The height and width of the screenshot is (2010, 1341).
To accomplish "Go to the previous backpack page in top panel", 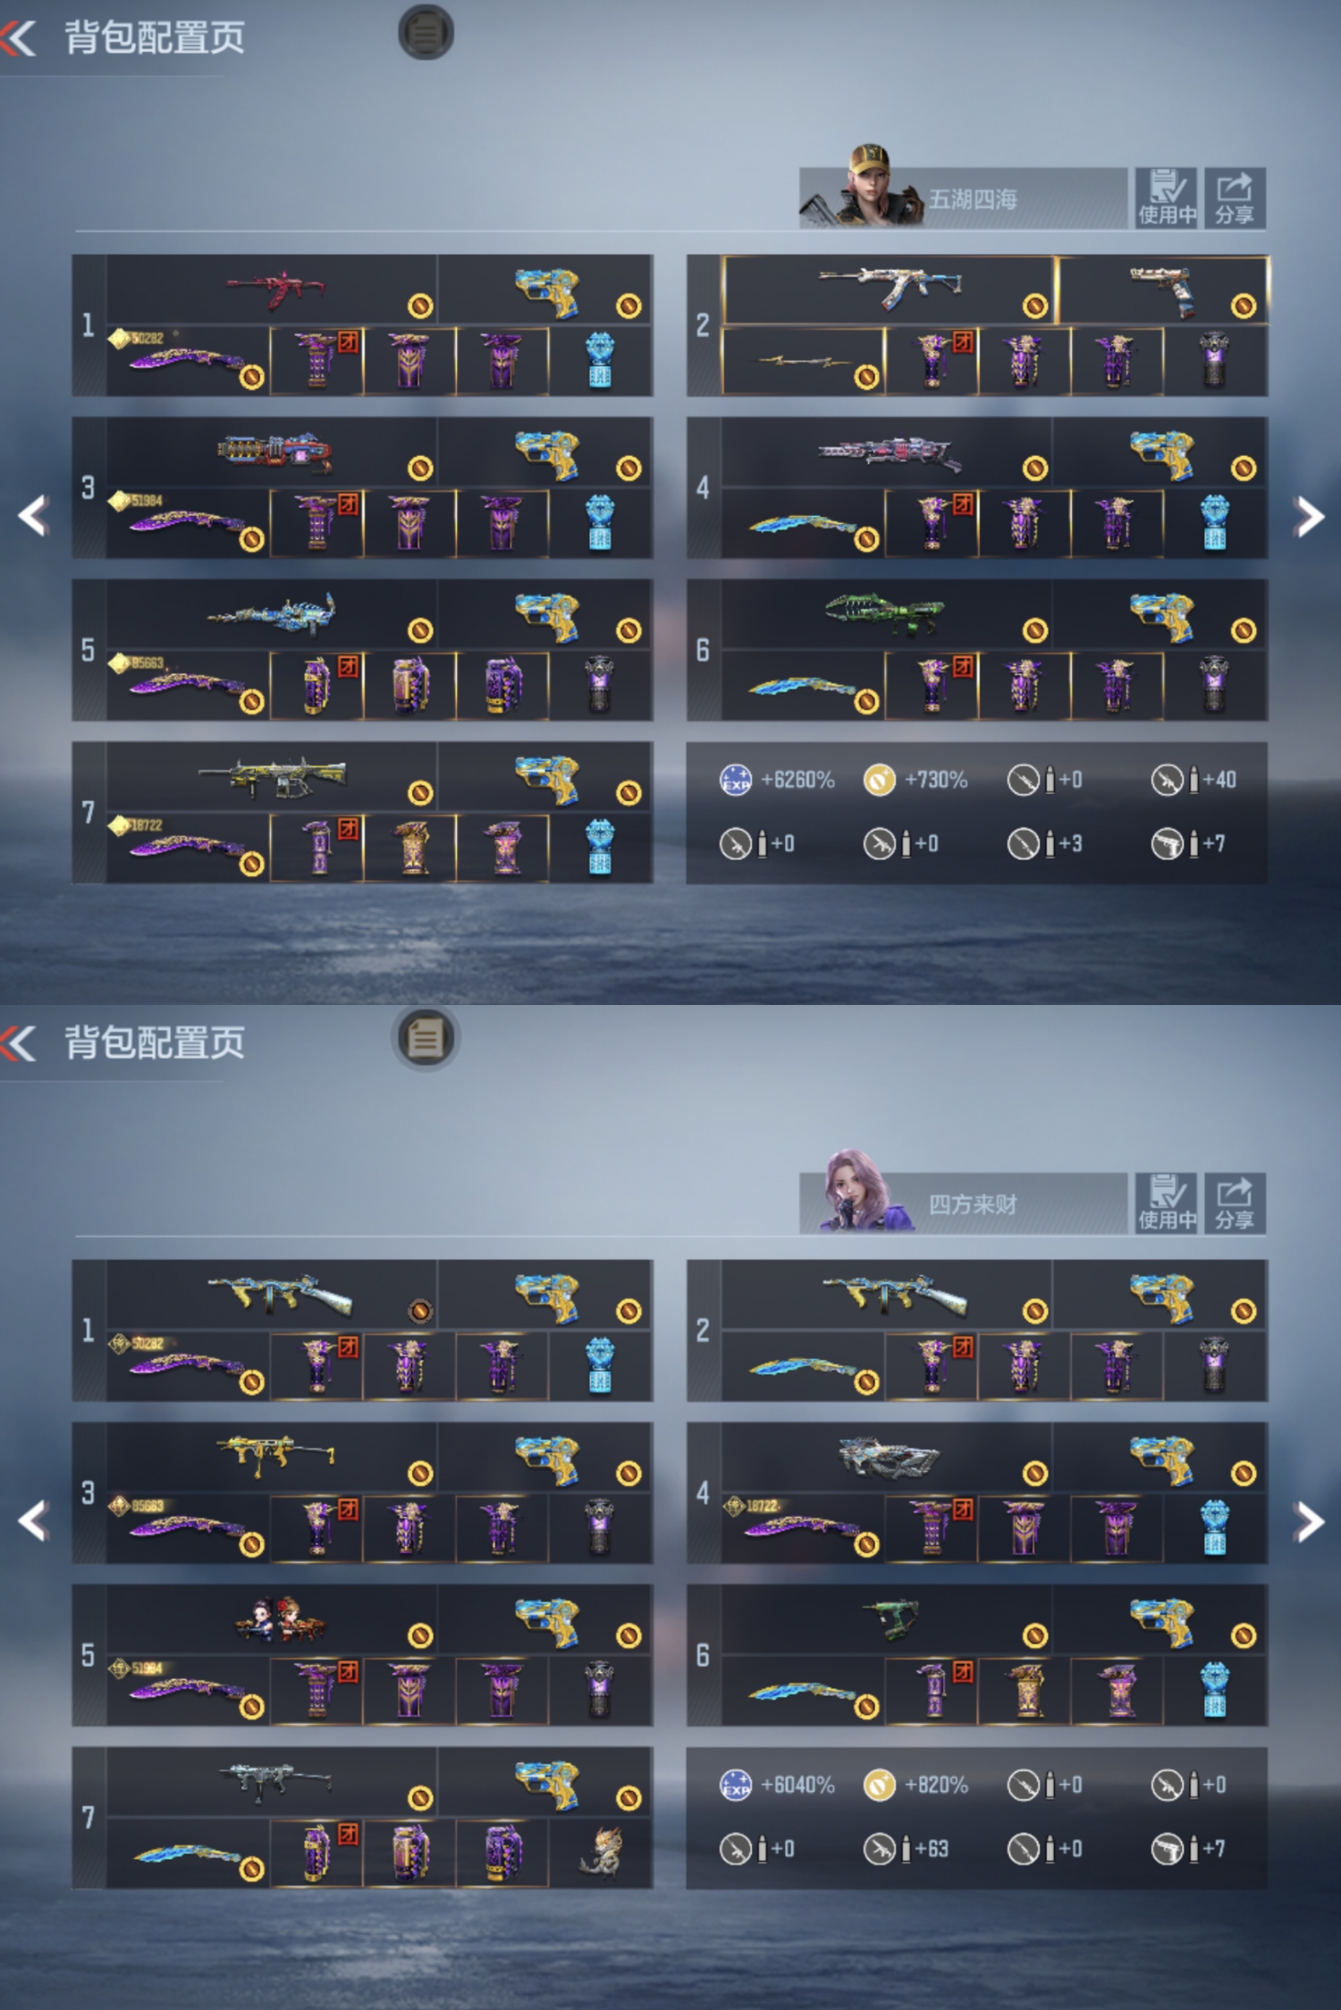I will [x=33, y=516].
